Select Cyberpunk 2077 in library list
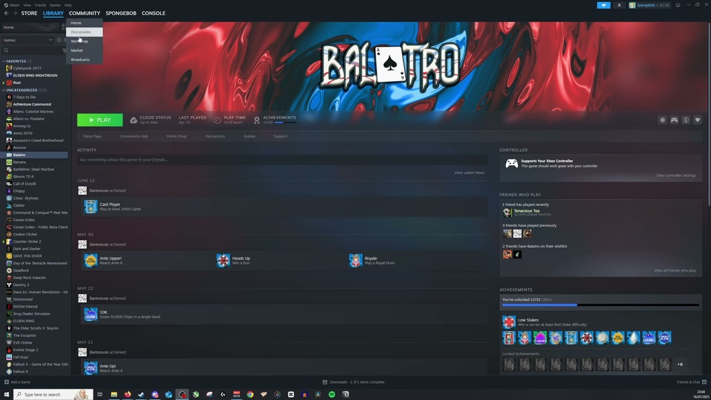Image resolution: width=711 pixels, height=400 pixels. pyautogui.click(x=27, y=68)
